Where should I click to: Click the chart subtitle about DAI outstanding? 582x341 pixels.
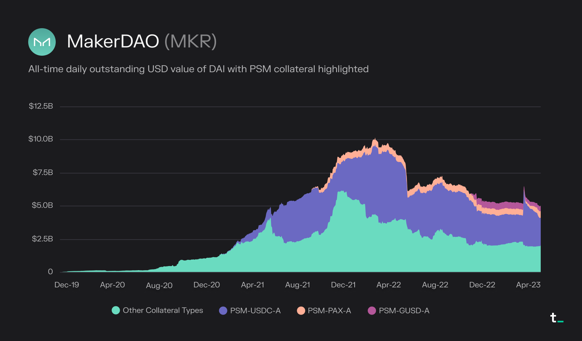(x=198, y=69)
